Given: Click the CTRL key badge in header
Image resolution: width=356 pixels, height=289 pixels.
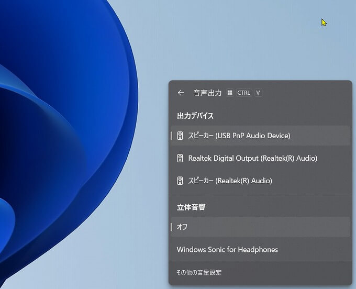Looking at the screenshot, I should point(244,93).
